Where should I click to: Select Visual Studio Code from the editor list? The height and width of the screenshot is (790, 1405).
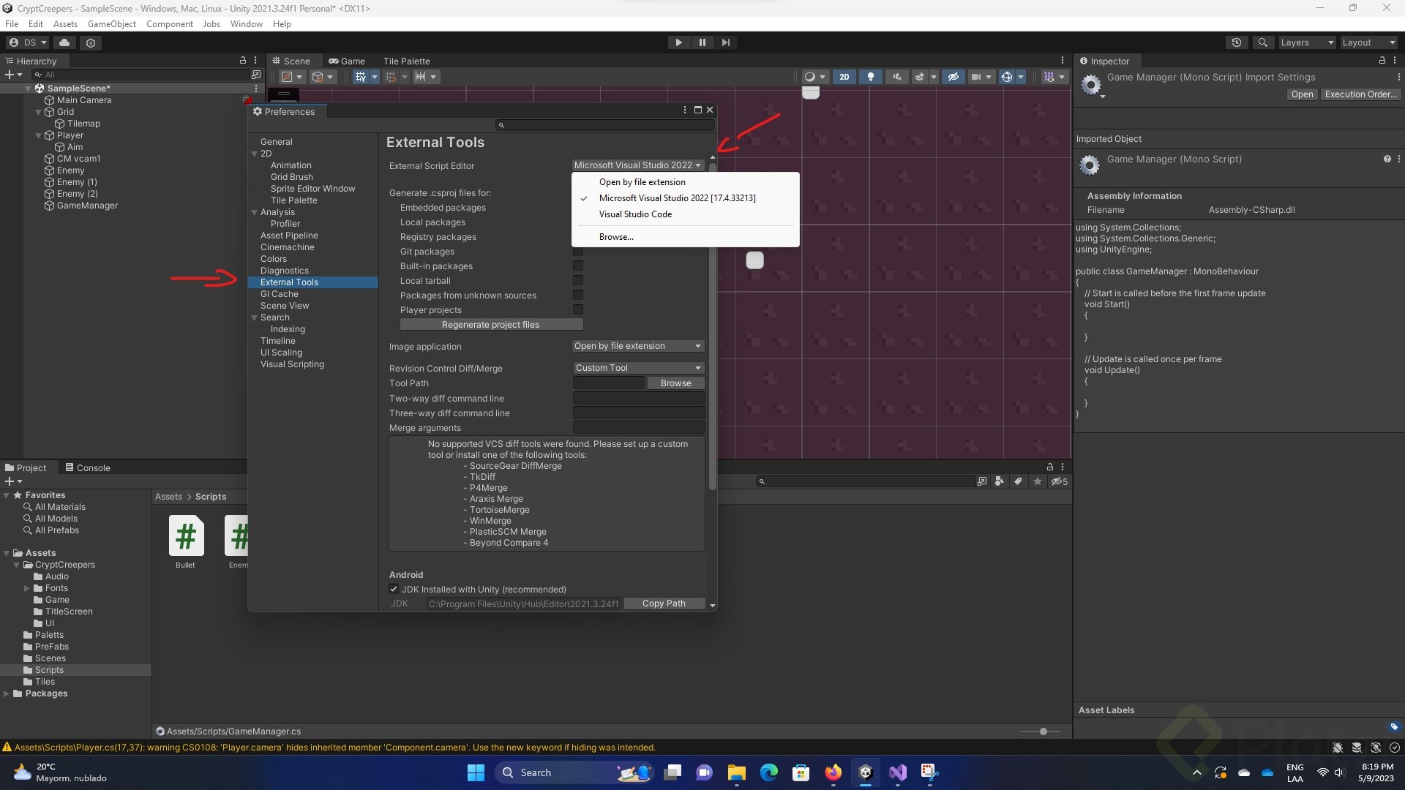635,214
